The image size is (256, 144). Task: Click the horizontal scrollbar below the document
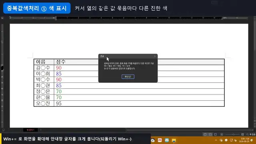(189, 130)
